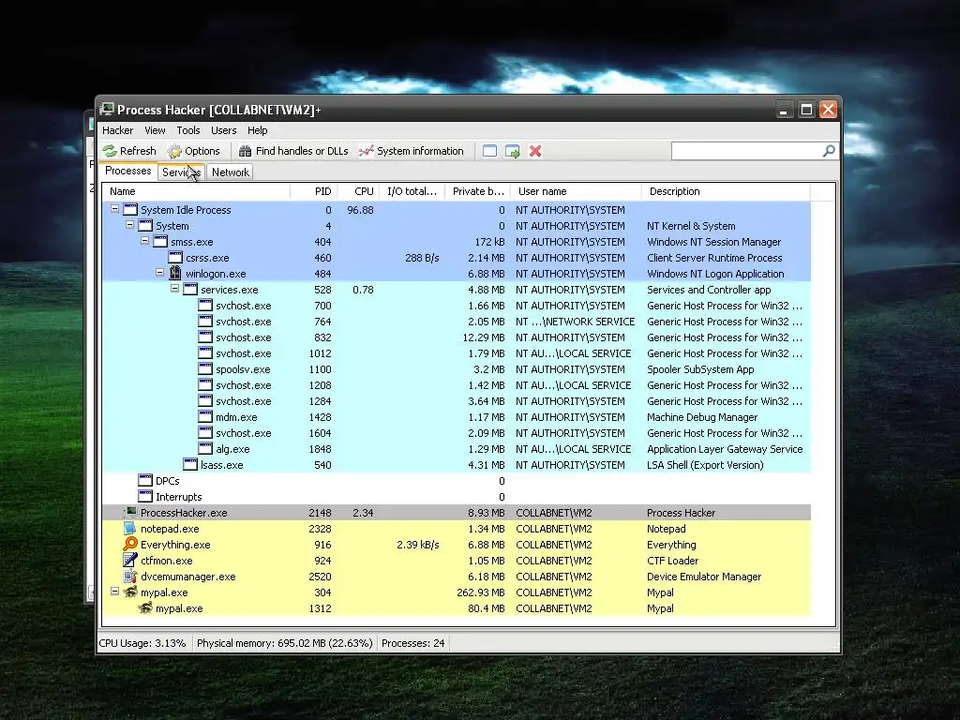Click the Process Hacker title bar icon
The height and width of the screenshot is (720, 960).
tap(107, 110)
